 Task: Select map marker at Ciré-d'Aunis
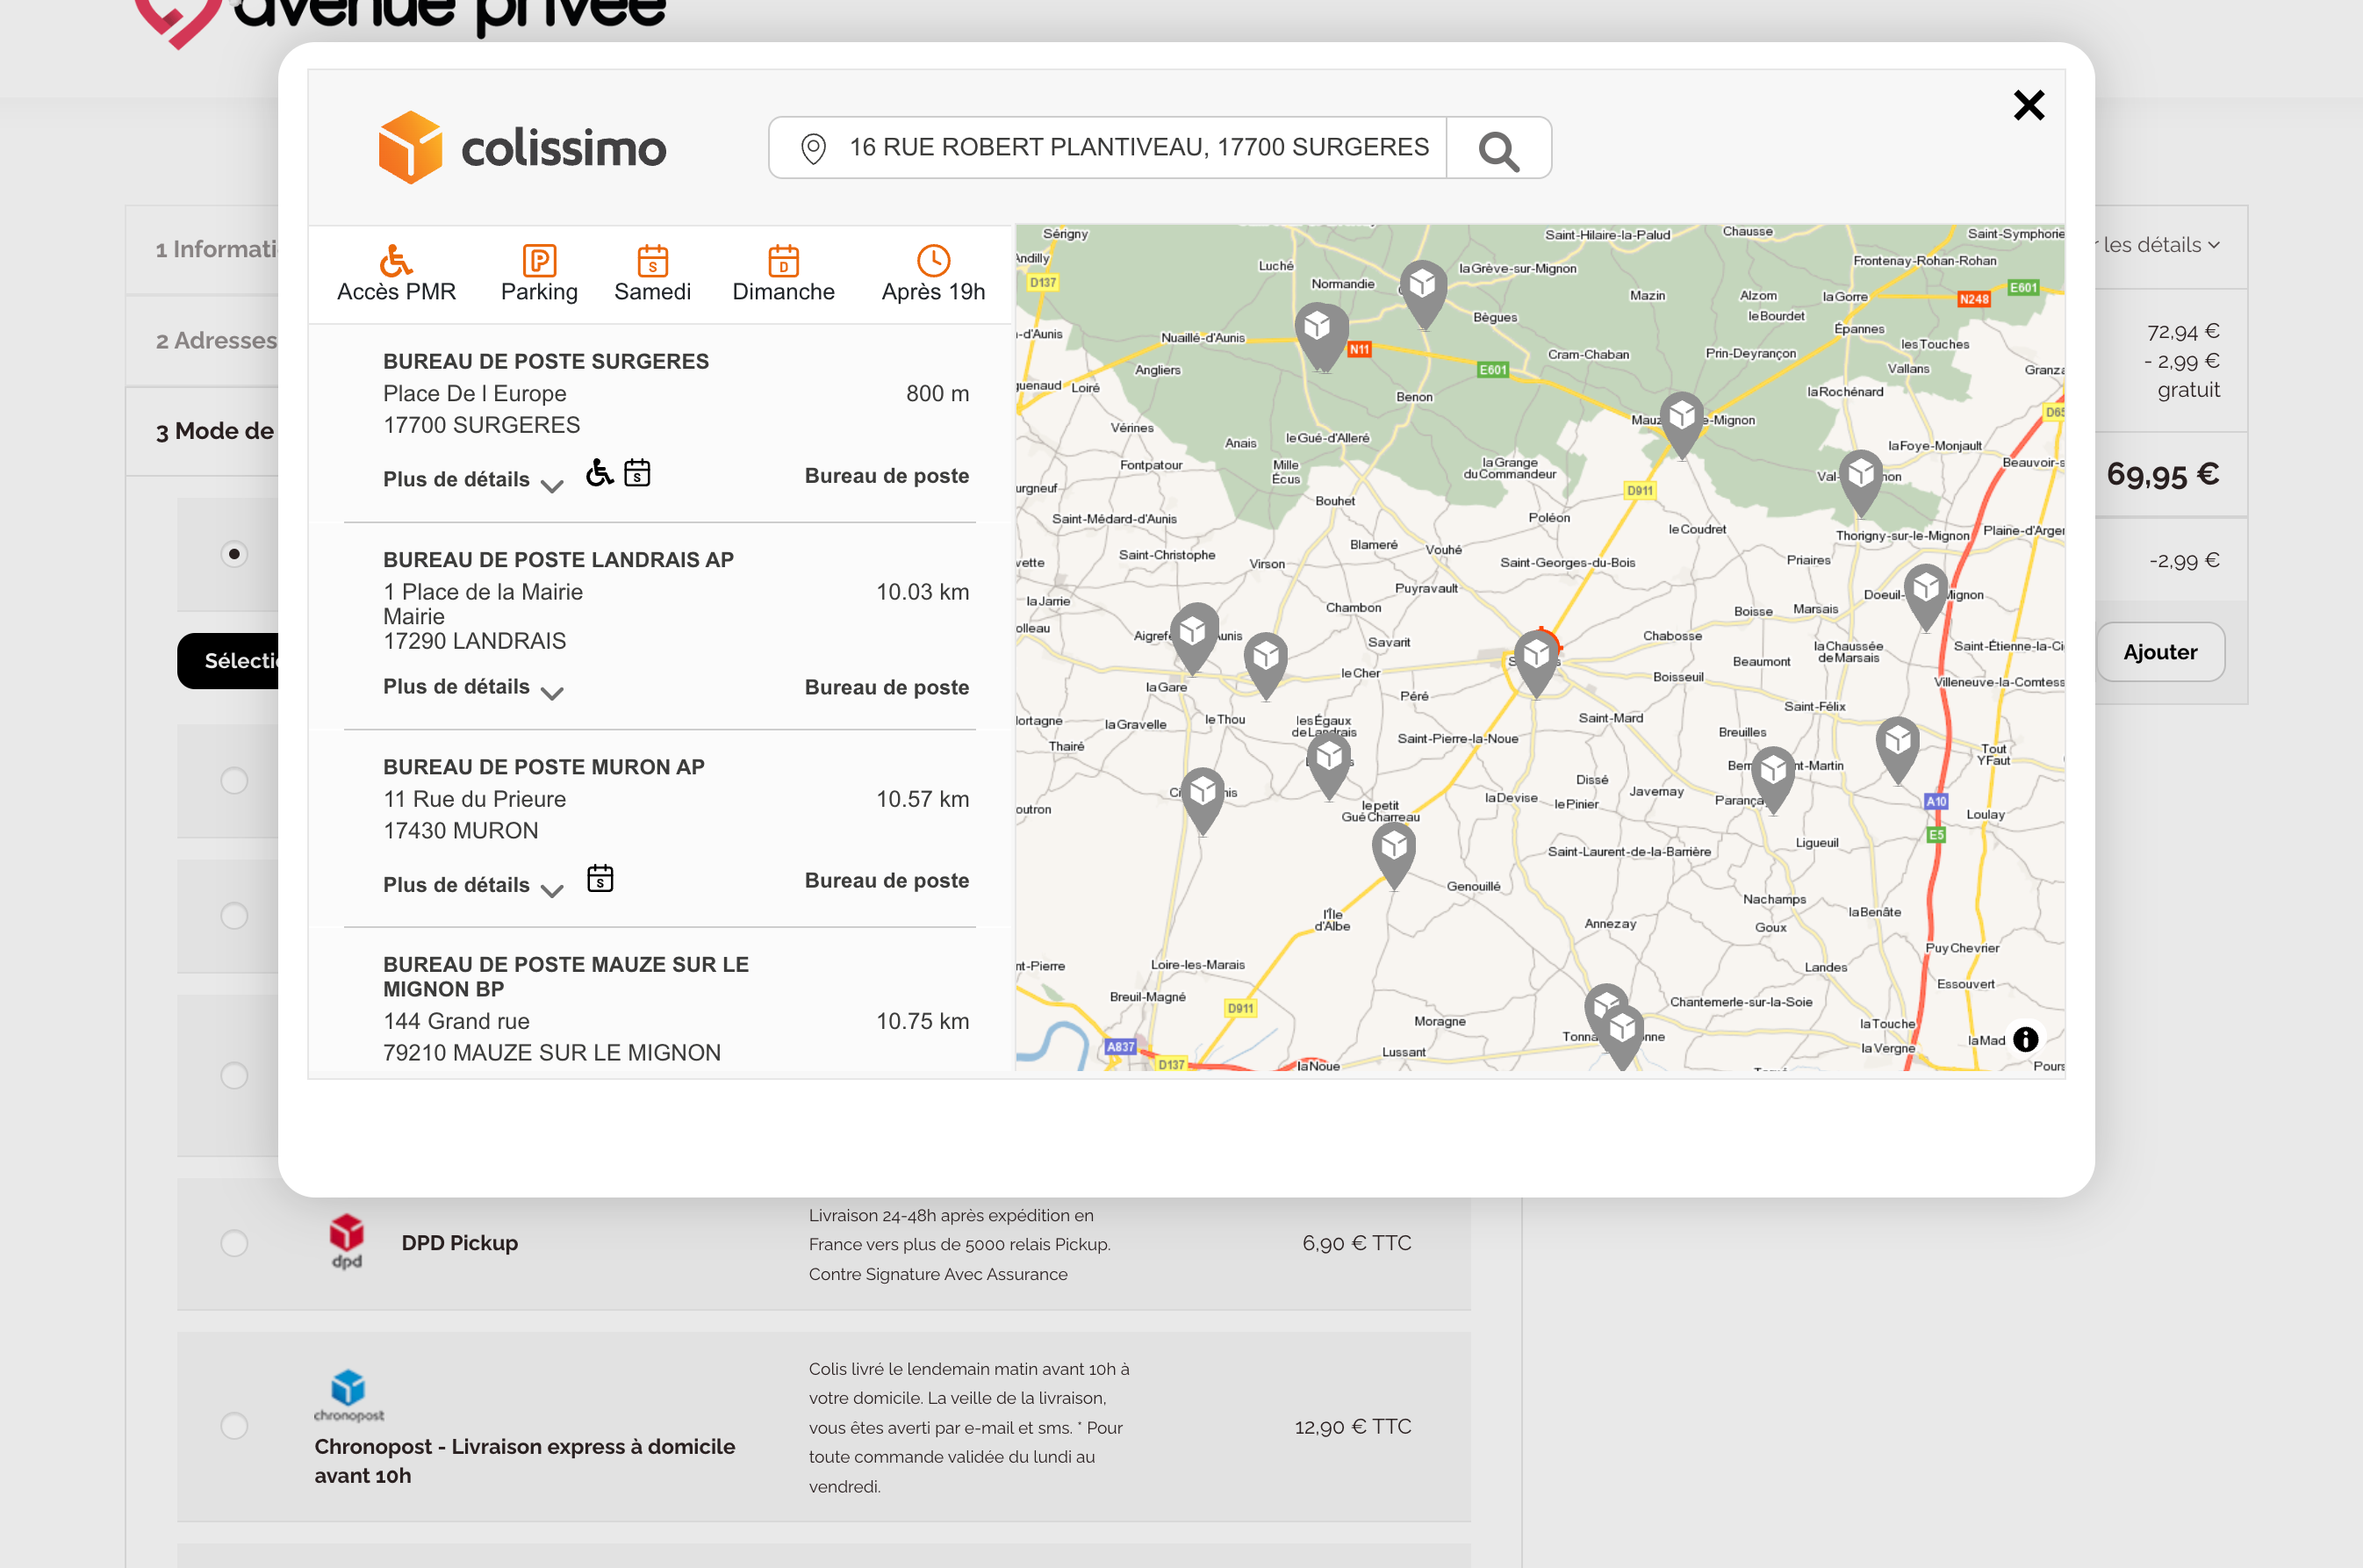click(1203, 801)
